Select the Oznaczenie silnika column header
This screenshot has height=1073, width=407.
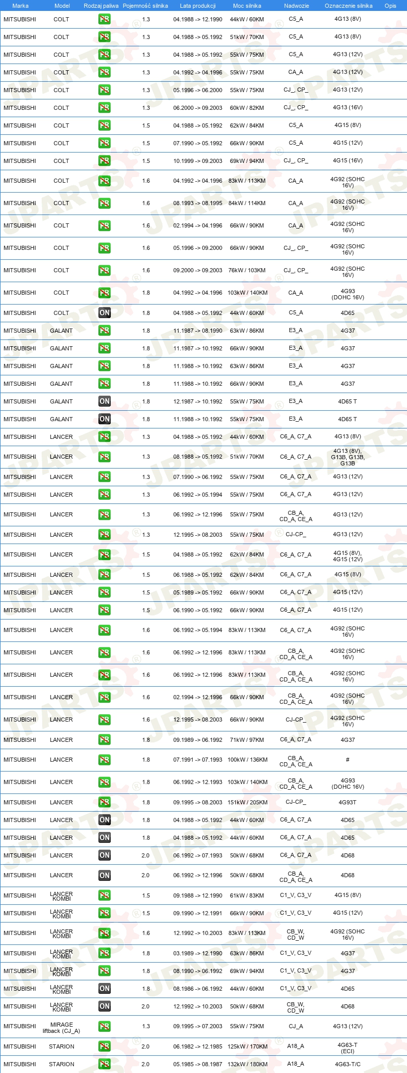point(349,6)
